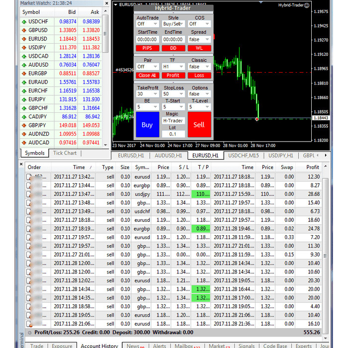Click the EURGBP symbol arrow icon

24,73
